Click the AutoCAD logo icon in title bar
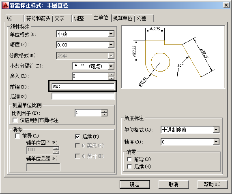Screen dimensions: 232x194 point(5,5)
